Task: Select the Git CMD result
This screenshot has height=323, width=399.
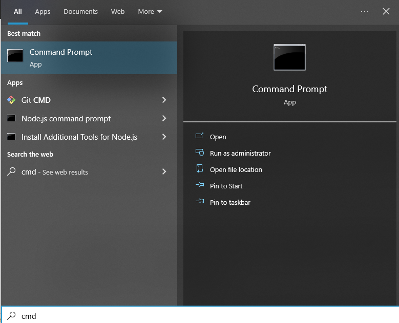Action: coord(89,100)
